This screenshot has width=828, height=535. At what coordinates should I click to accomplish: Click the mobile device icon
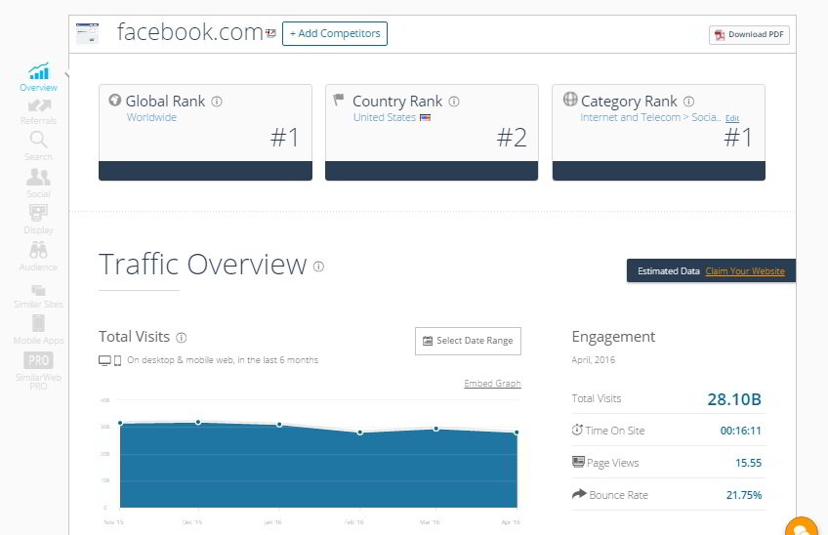(117, 360)
